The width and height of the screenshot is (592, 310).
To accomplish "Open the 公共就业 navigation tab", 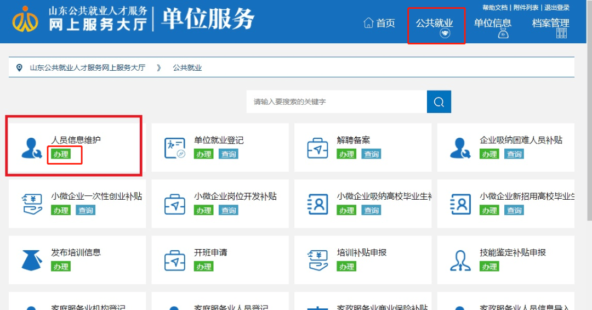I will [x=435, y=23].
